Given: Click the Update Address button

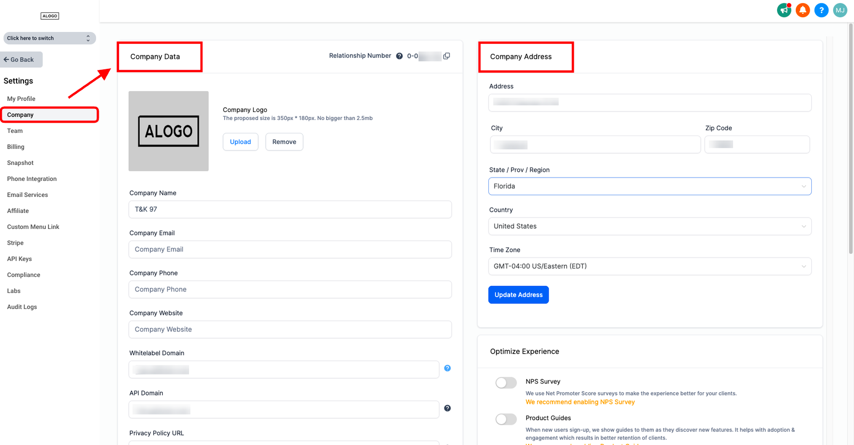Looking at the screenshot, I should [x=518, y=295].
